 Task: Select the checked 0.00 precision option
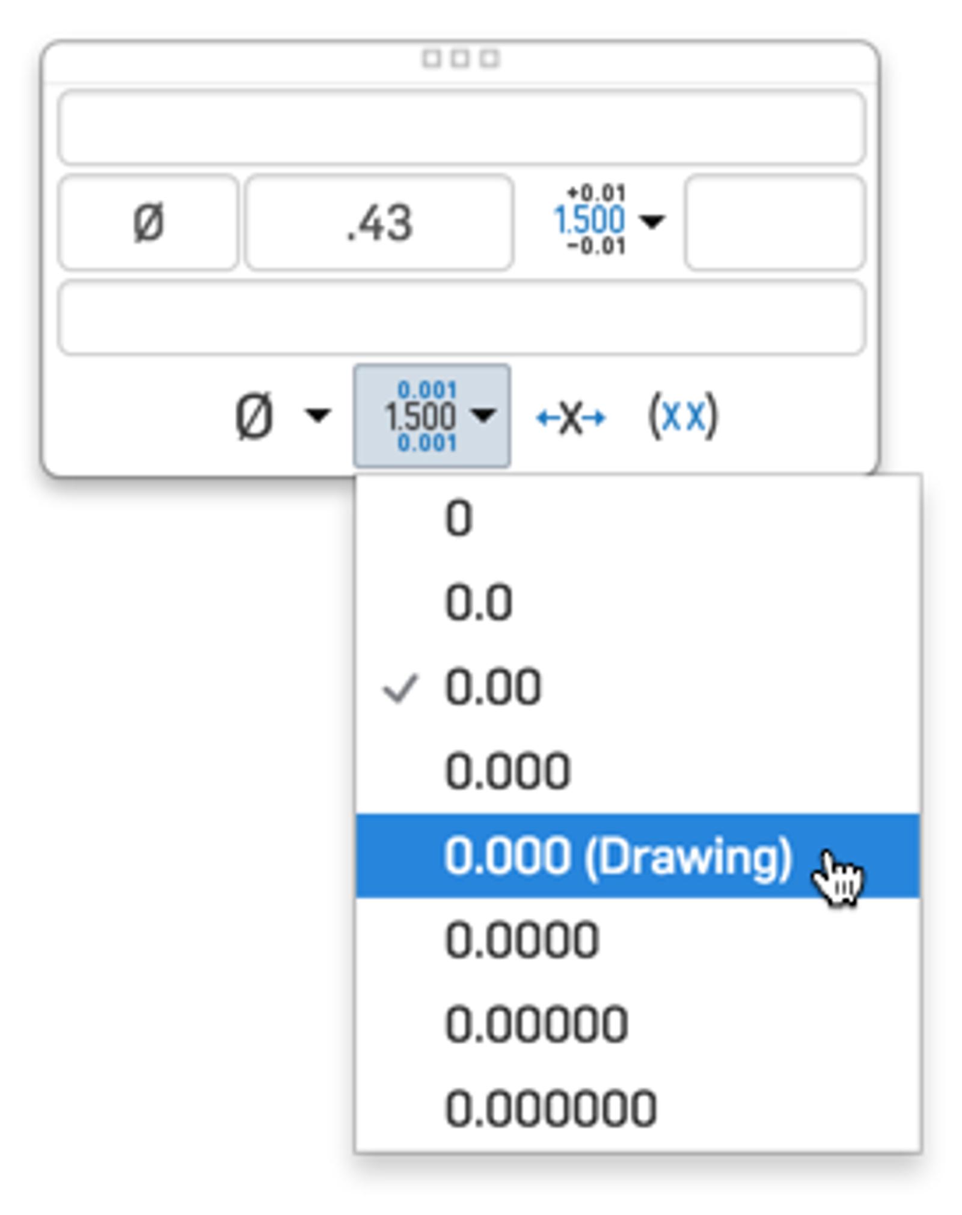492,687
